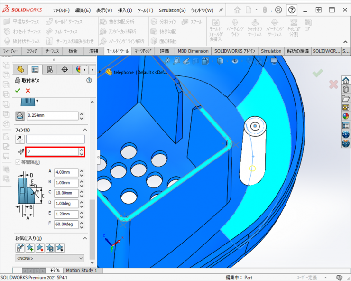Switch to the サーフェス tab
This screenshot has width=351, height=281.
[52, 51]
